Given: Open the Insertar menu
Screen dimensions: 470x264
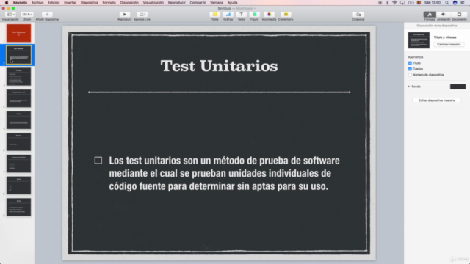Looking at the screenshot, I should click(x=70, y=3).
